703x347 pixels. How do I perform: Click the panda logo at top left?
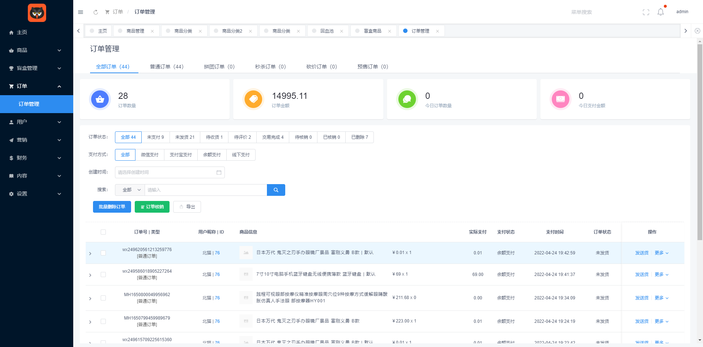[37, 12]
